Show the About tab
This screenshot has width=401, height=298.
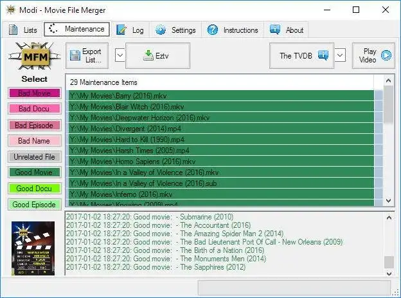(x=287, y=30)
